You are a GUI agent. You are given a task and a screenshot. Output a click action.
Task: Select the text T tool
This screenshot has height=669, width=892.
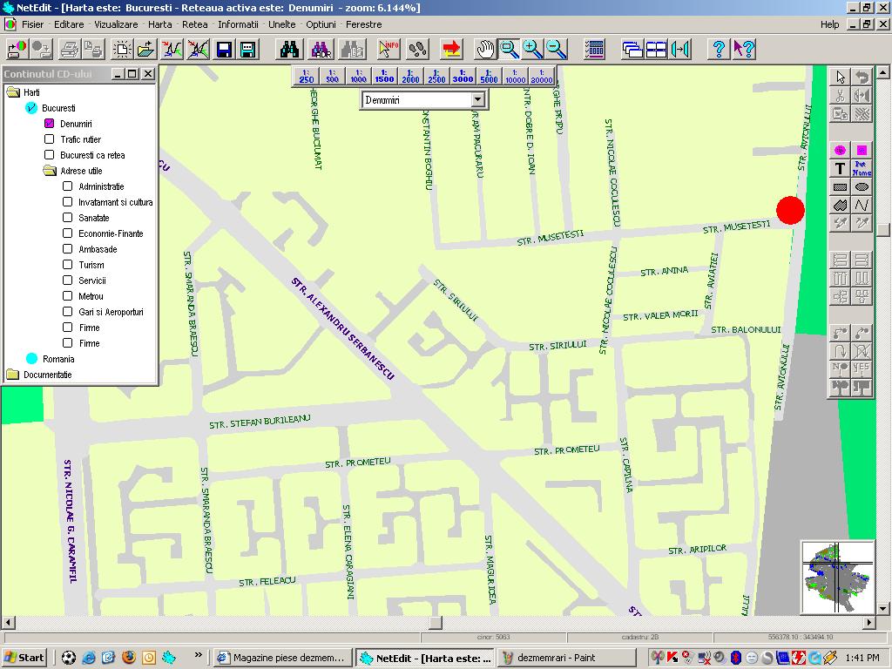[840, 168]
